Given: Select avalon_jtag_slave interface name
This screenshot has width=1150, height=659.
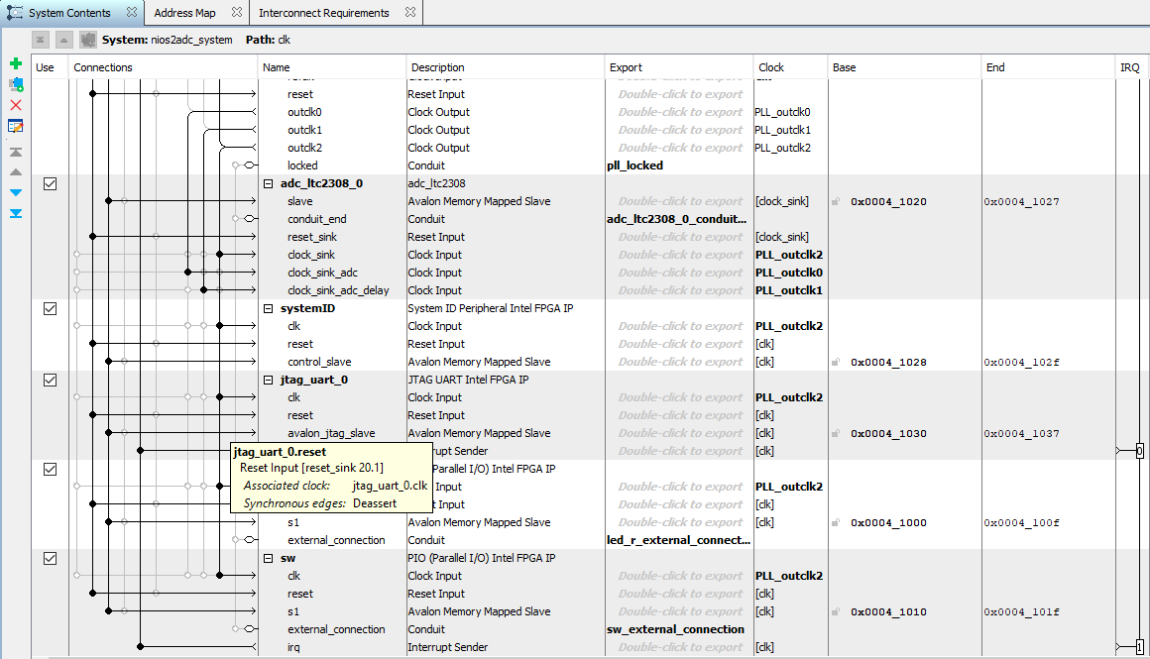Looking at the screenshot, I should (331, 433).
